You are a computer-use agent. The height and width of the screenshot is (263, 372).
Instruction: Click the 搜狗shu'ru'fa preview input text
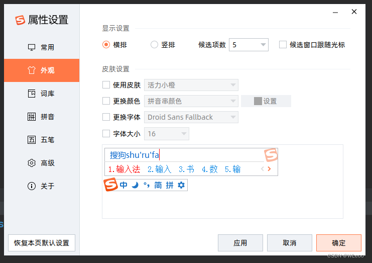(x=134, y=155)
